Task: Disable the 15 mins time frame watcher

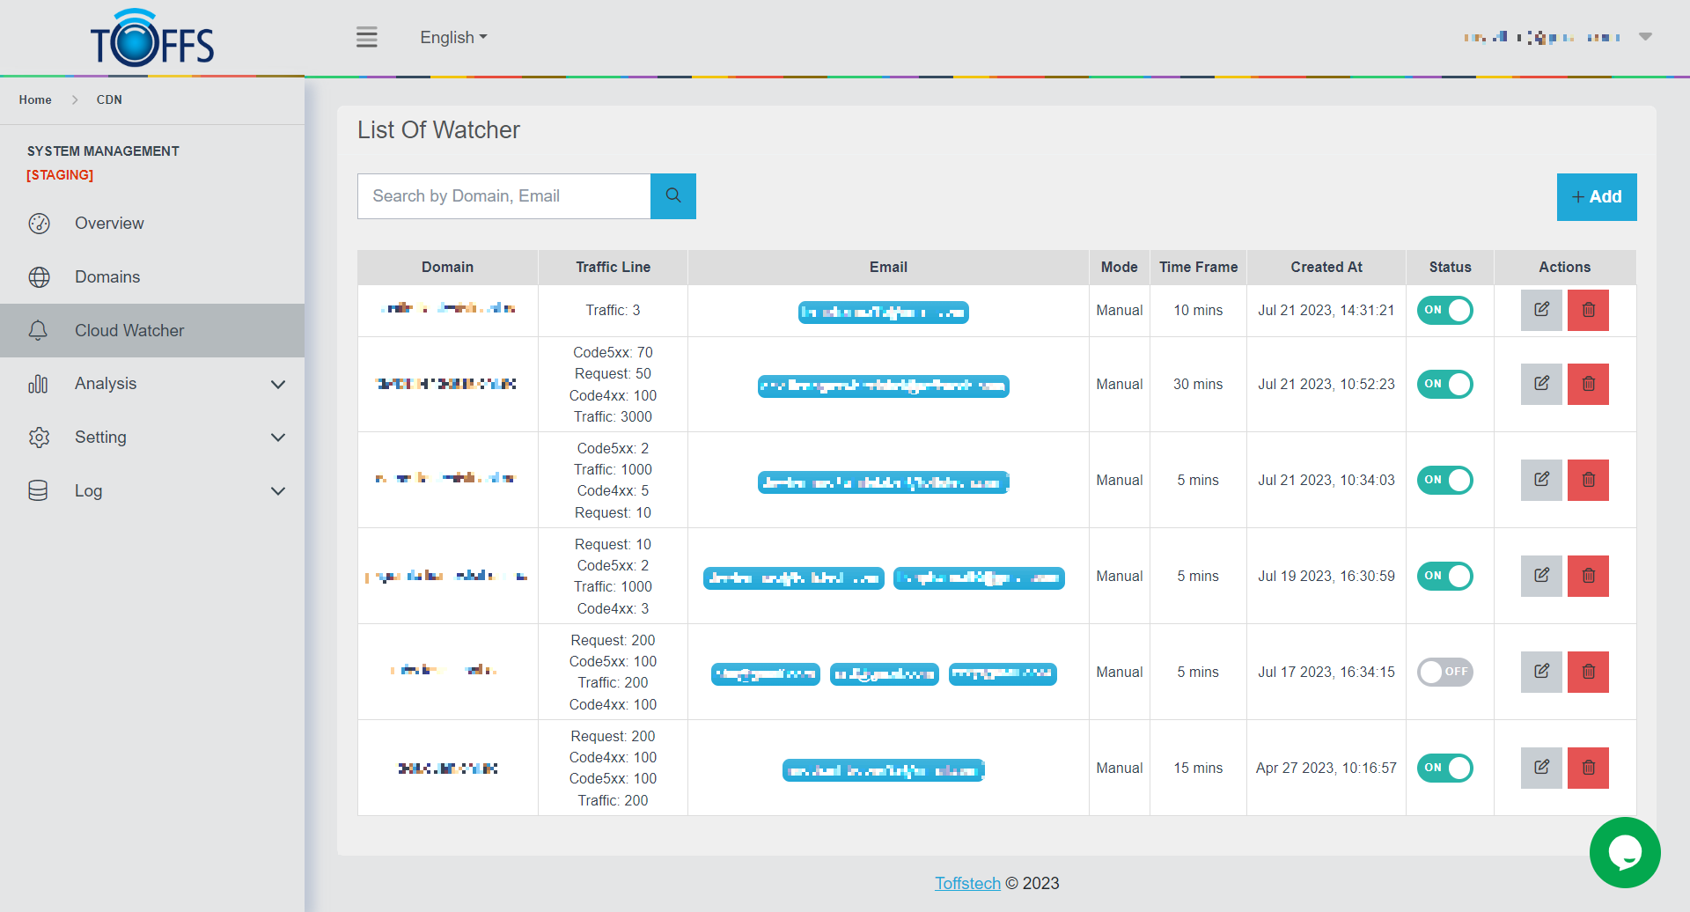Action: (1444, 768)
